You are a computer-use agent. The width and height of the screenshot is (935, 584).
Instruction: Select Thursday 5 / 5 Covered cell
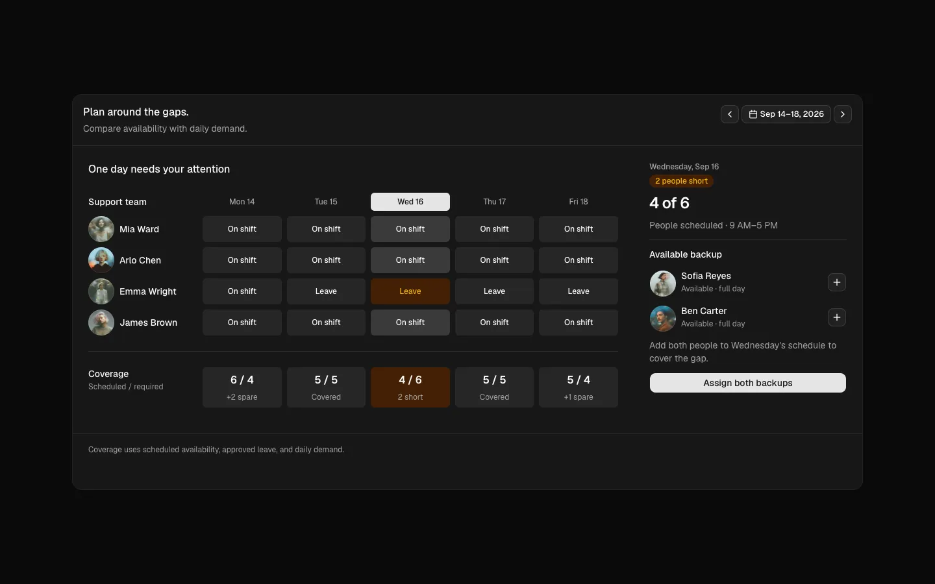[494, 387]
